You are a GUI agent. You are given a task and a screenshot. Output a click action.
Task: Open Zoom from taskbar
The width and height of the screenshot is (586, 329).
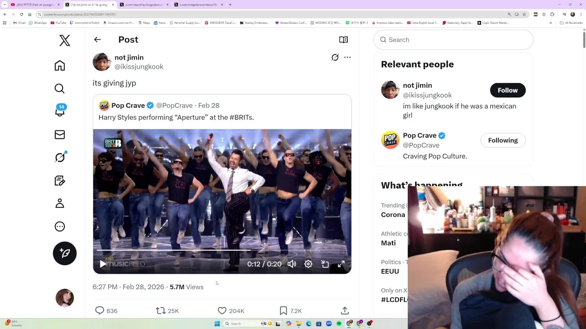pos(329,324)
